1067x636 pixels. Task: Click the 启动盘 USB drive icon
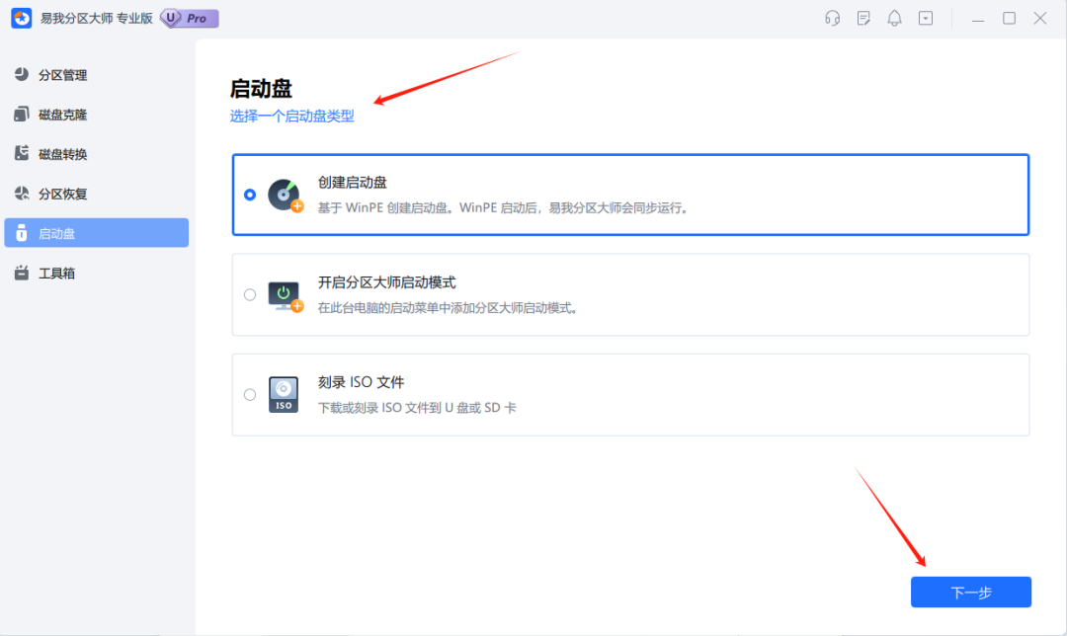(x=22, y=233)
